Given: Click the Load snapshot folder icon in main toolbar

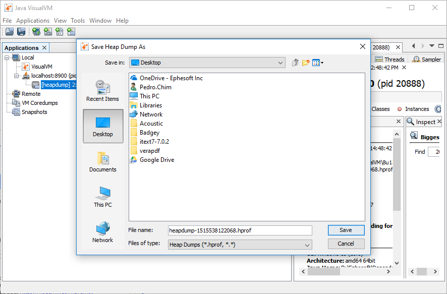Looking at the screenshot, I should (10, 31).
